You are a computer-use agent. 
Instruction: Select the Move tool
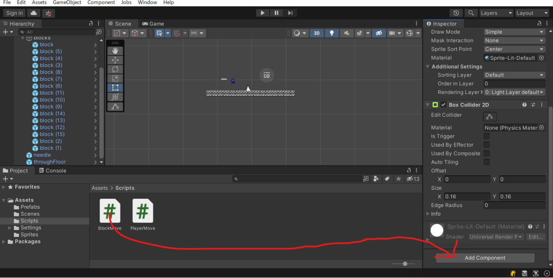[114, 60]
